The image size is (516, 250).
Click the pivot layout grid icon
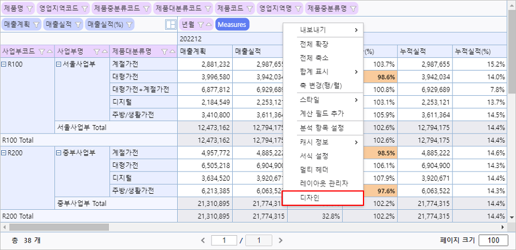pos(170,25)
